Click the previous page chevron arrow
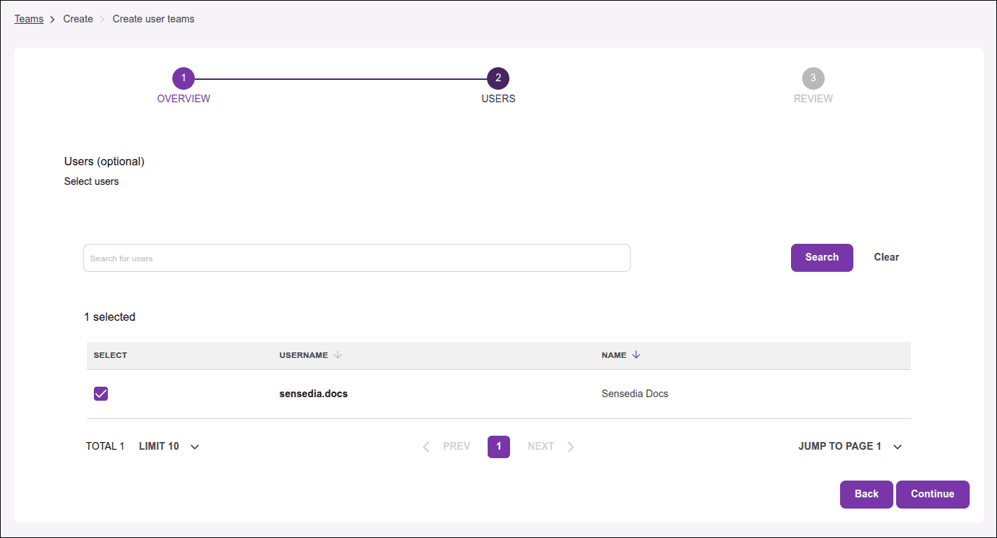 426,447
